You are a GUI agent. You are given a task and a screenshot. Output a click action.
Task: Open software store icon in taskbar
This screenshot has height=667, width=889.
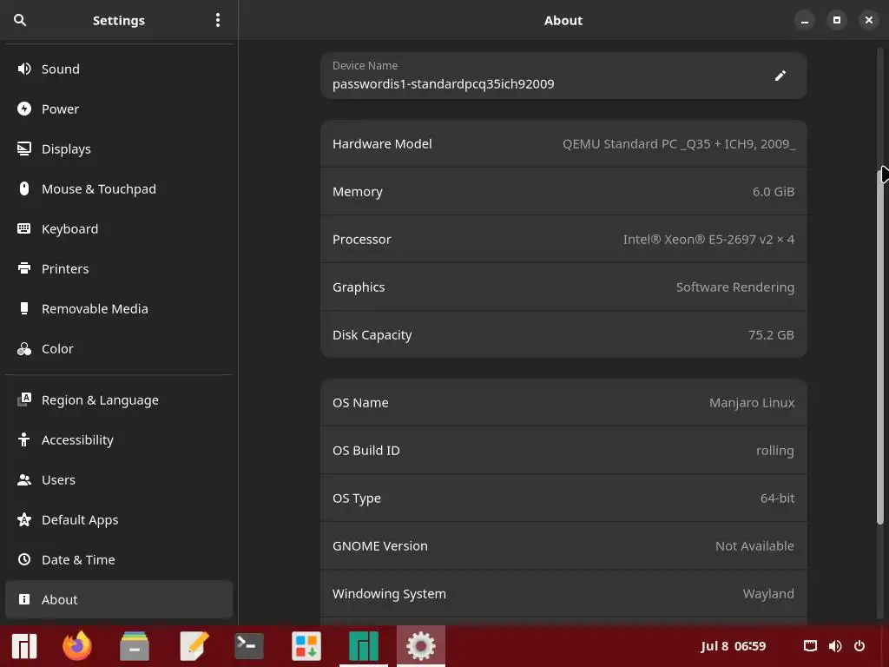pos(306,646)
